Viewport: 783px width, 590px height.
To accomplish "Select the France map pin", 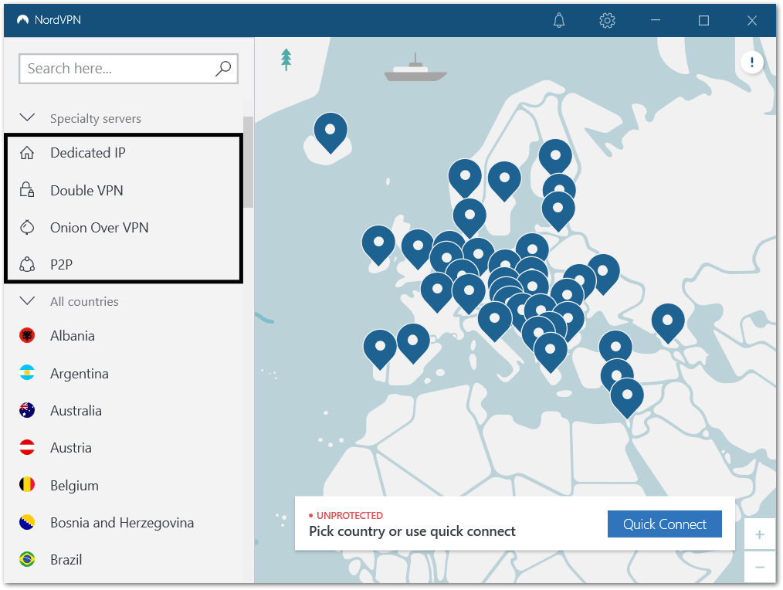I will click(437, 292).
